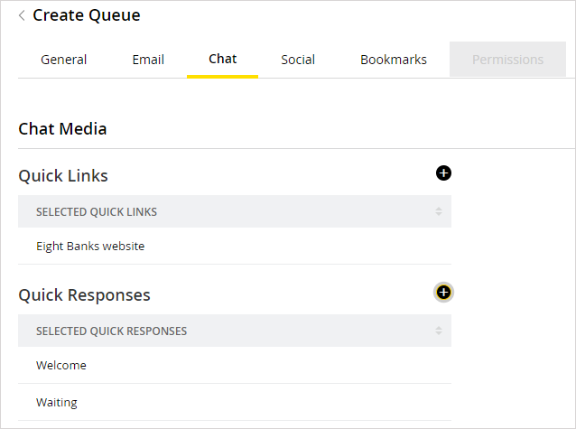Sort the Selected Quick Responses column

(x=438, y=331)
